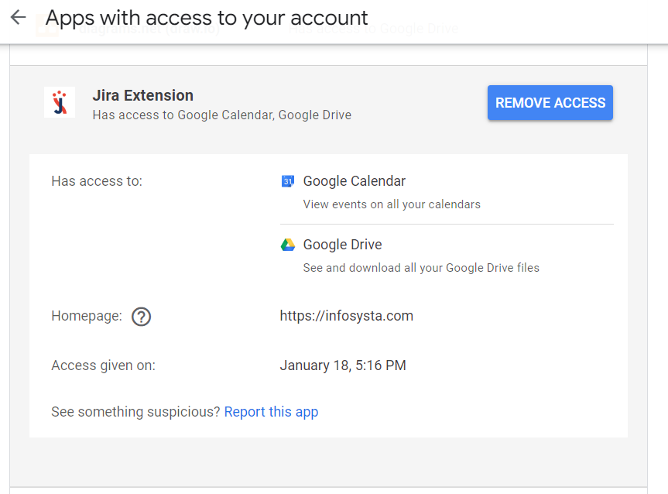Click 'View events on all your calendars' text

point(392,204)
